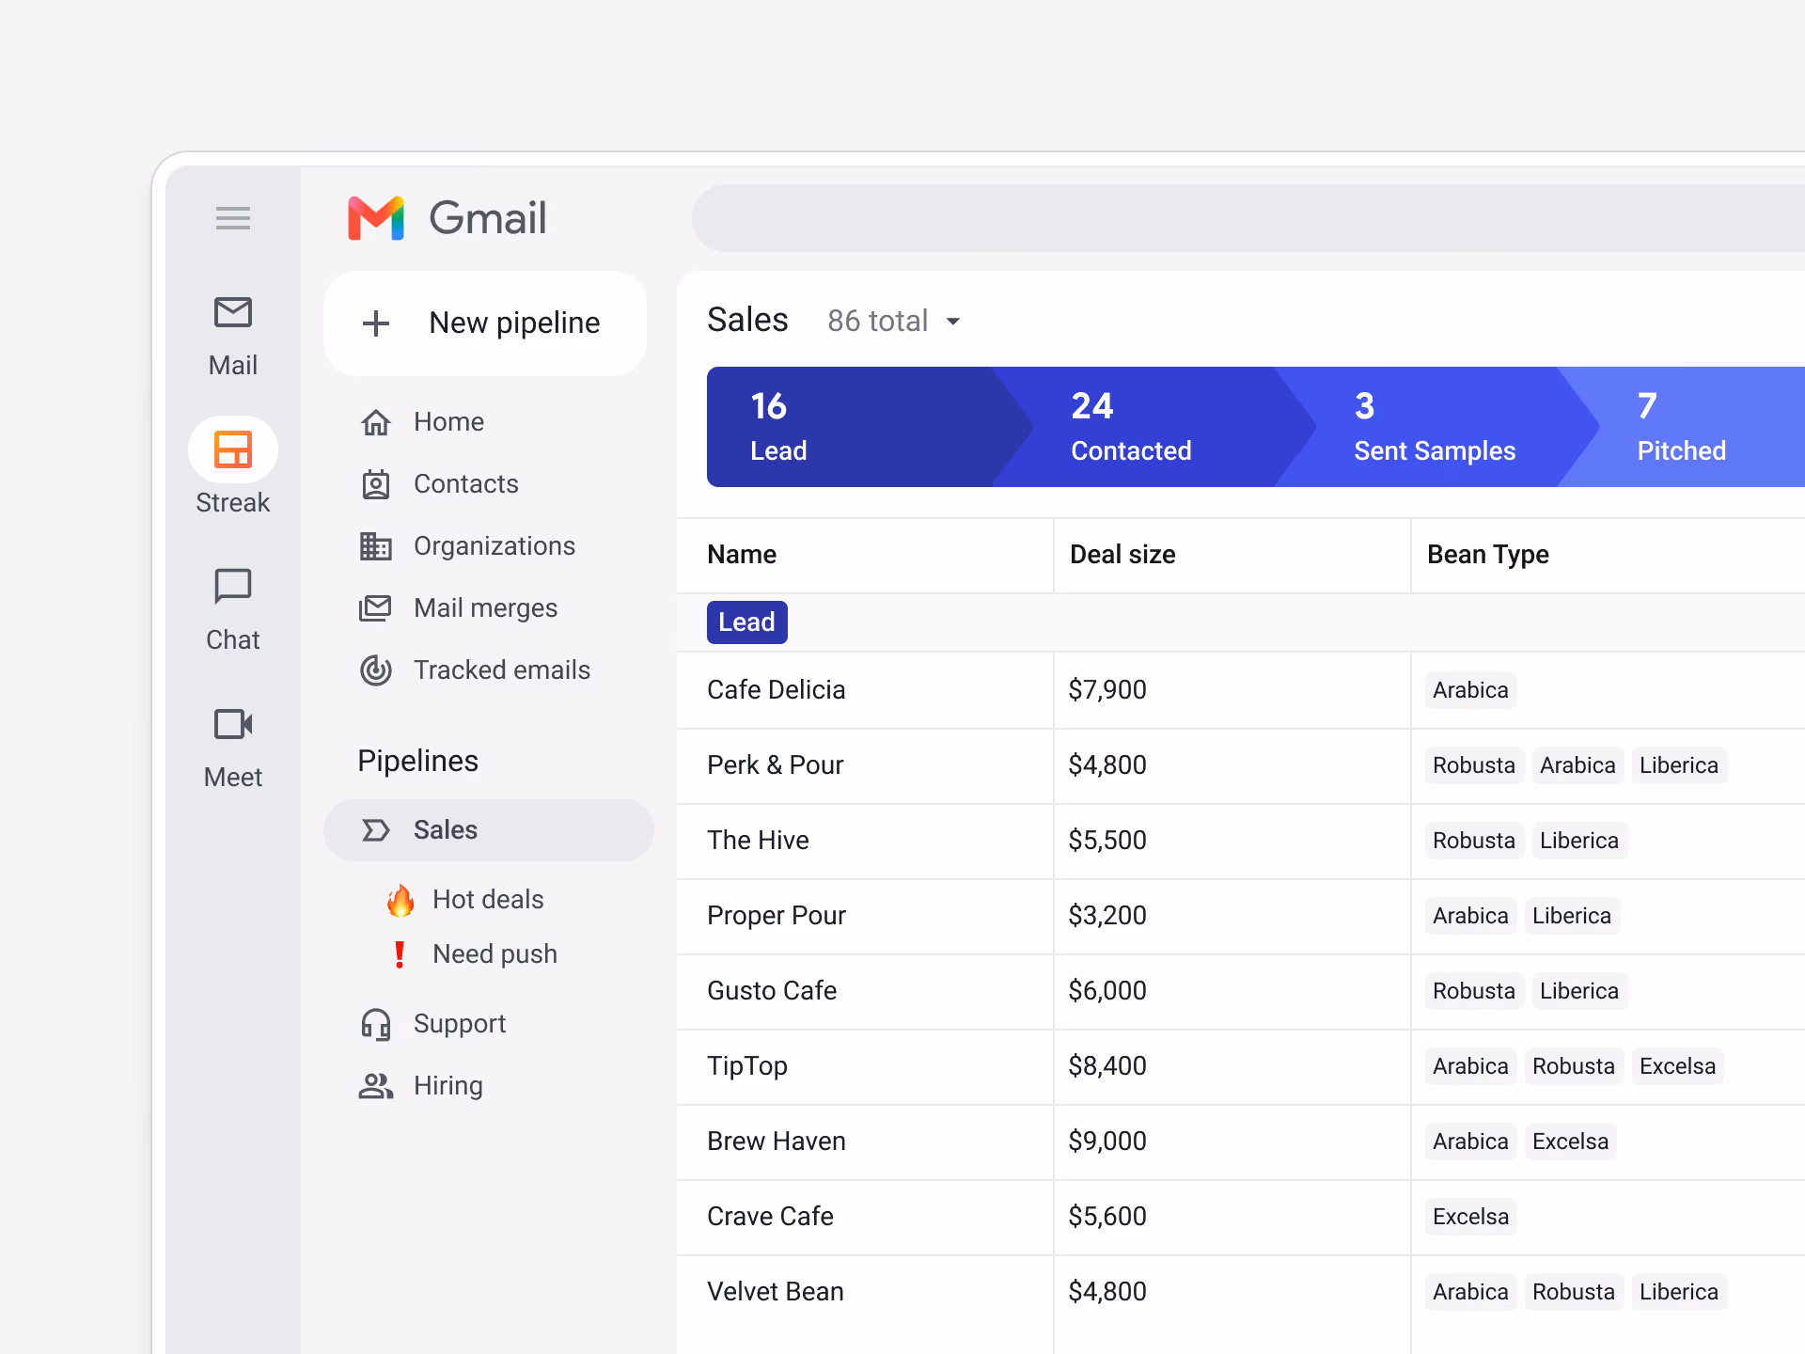Open the Brew Haven deal
The width and height of the screenshot is (1805, 1354).
[x=777, y=1141]
